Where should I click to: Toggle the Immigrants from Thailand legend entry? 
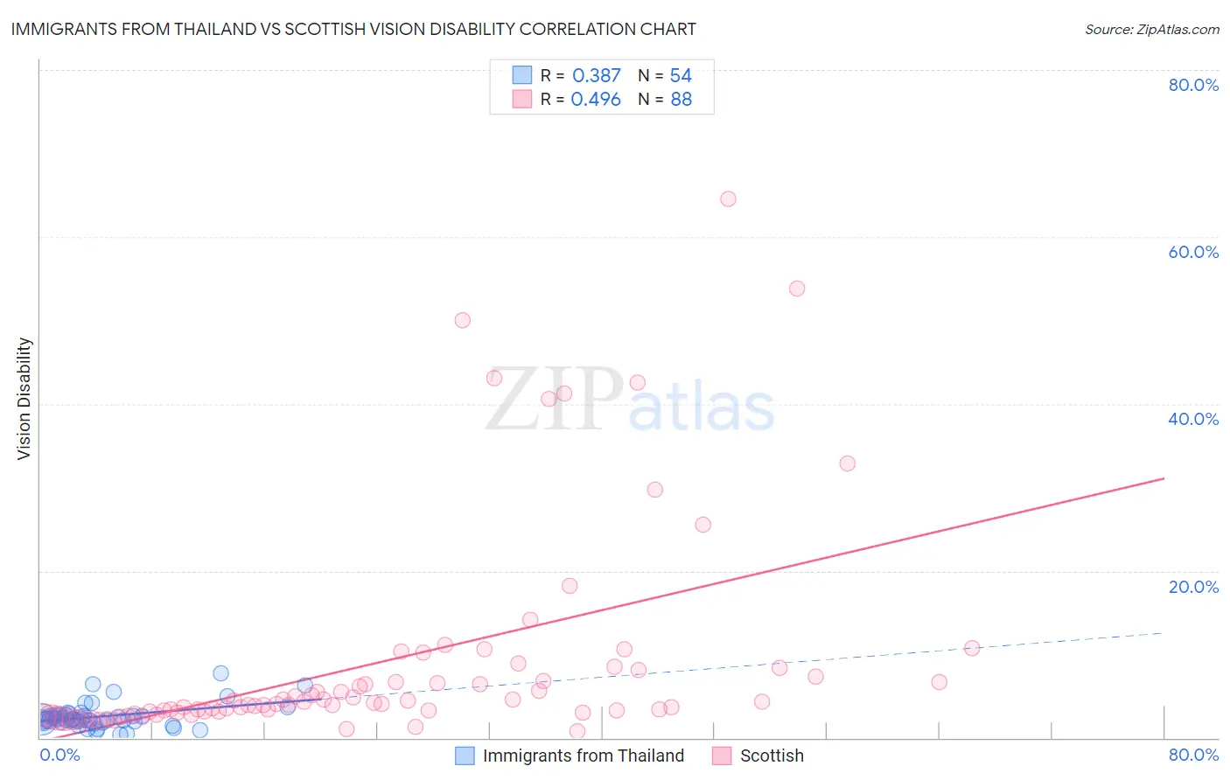coord(570,756)
